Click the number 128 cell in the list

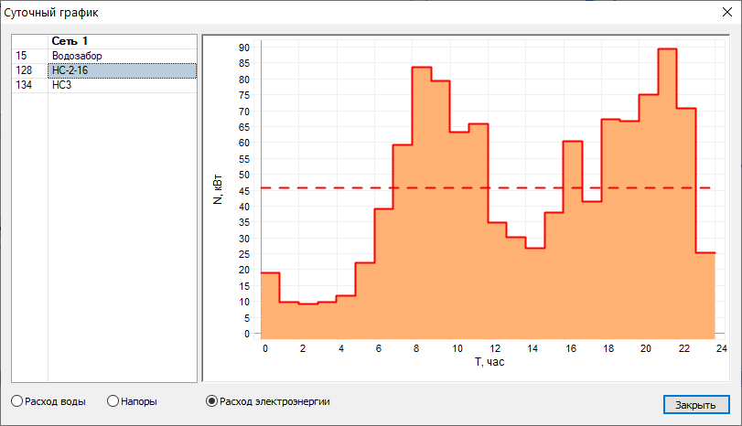click(x=24, y=70)
